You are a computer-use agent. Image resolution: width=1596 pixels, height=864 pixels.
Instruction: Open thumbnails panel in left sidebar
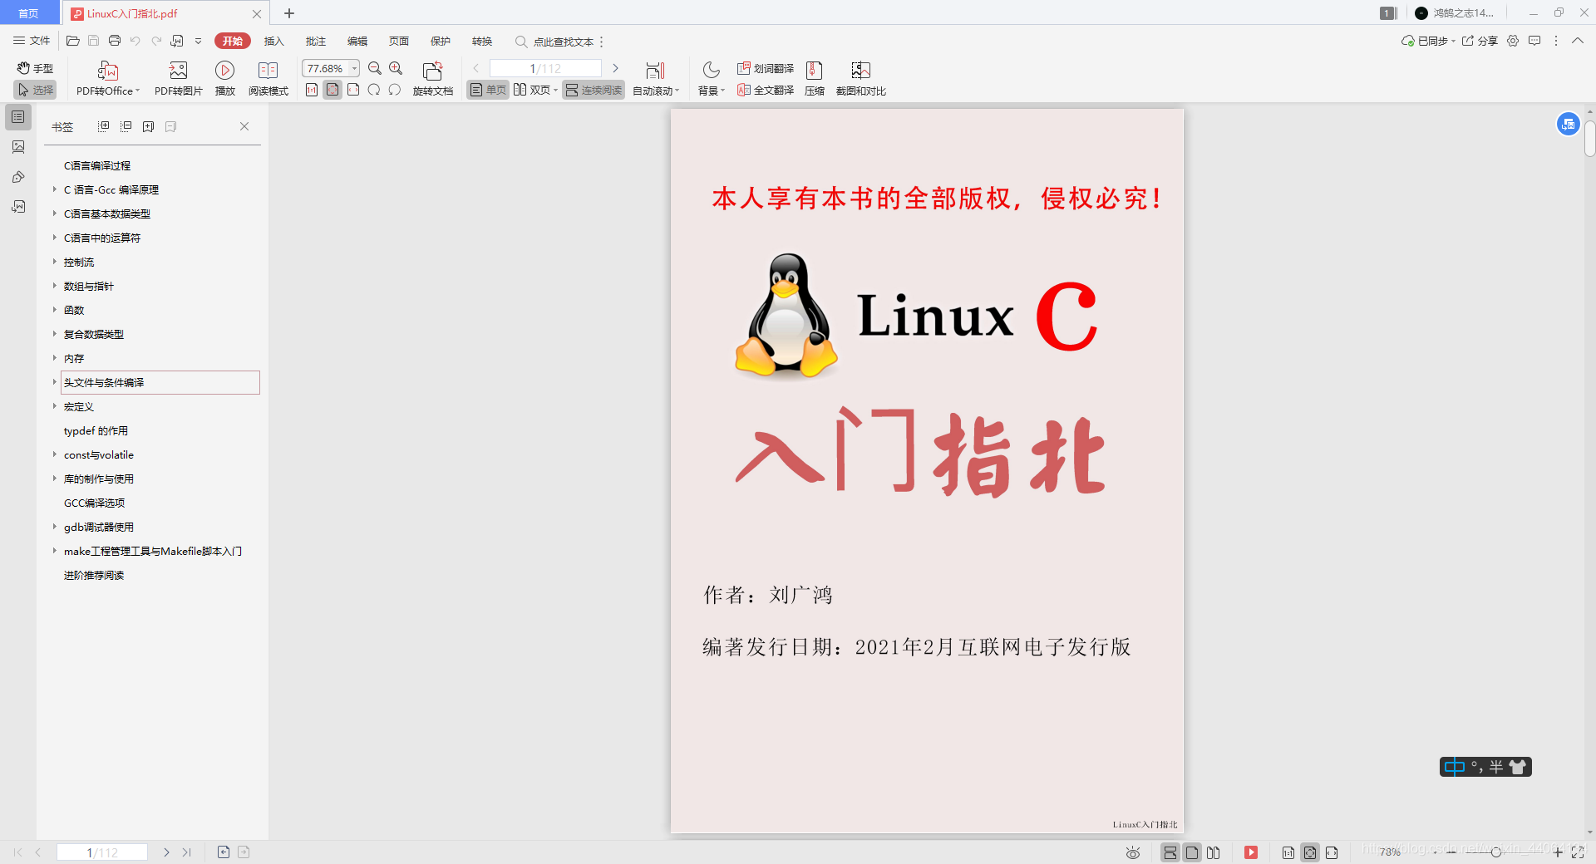pyautogui.click(x=18, y=147)
